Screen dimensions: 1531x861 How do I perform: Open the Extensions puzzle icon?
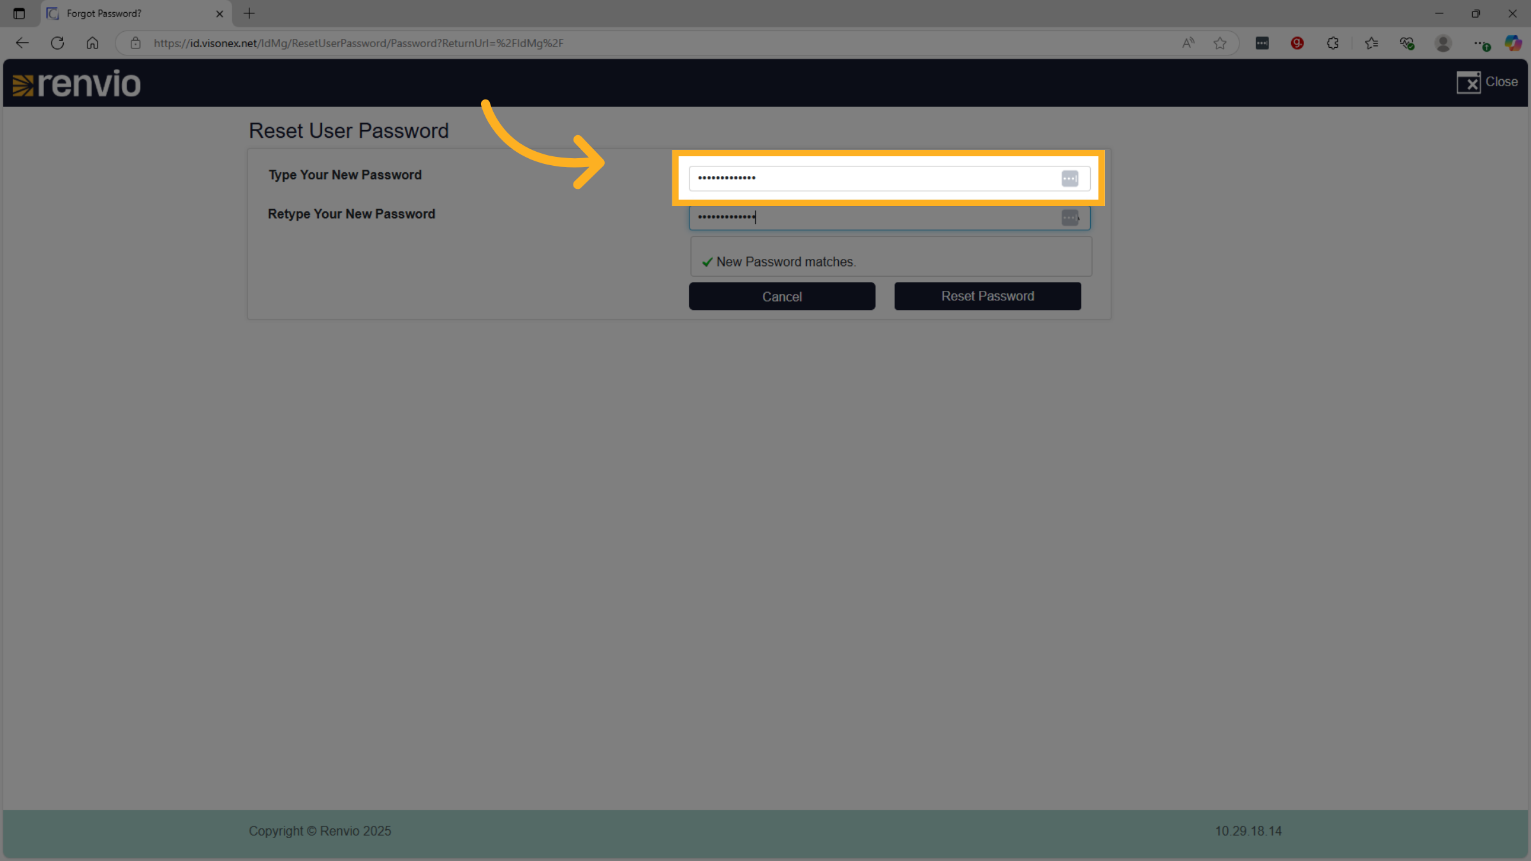point(1333,43)
